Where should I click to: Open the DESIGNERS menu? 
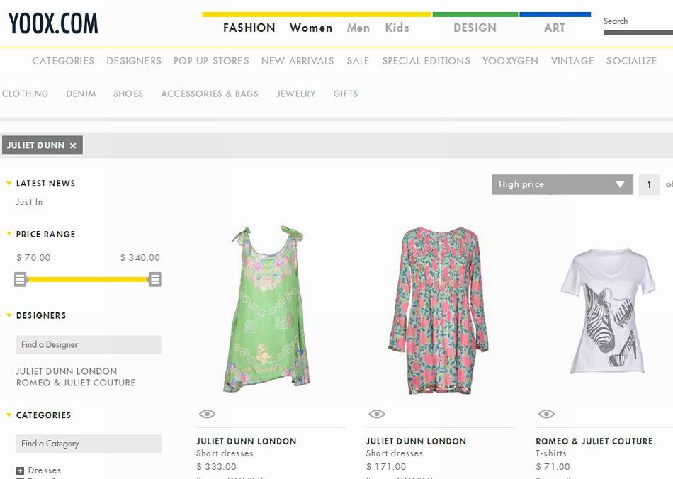click(134, 61)
